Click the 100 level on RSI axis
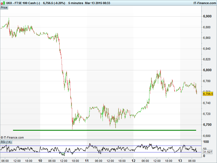217x163 pixels. 206,142
